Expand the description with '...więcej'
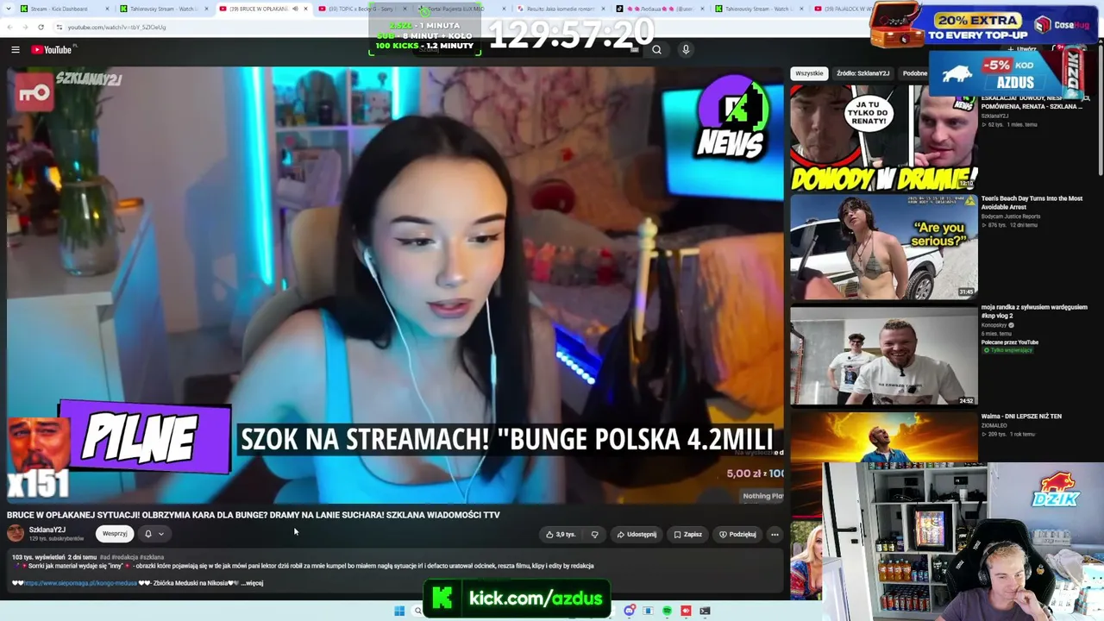The width and height of the screenshot is (1104, 621). (x=250, y=583)
